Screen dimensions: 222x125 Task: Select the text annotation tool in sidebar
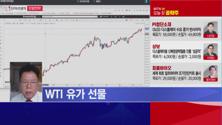tap(1, 34)
